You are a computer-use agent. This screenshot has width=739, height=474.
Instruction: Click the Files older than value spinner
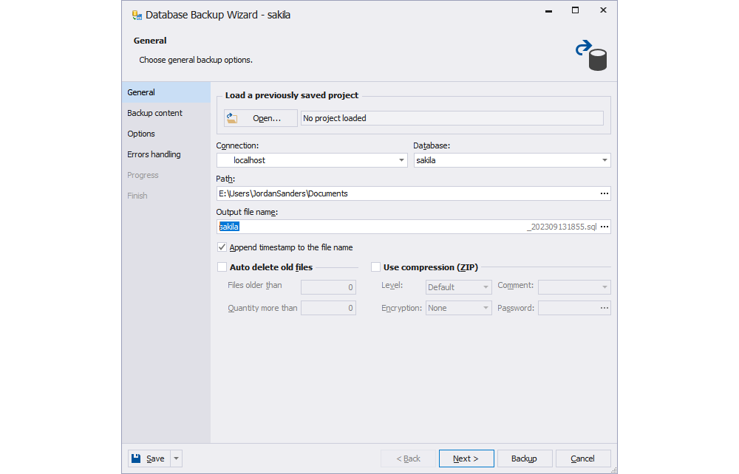point(328,286)
